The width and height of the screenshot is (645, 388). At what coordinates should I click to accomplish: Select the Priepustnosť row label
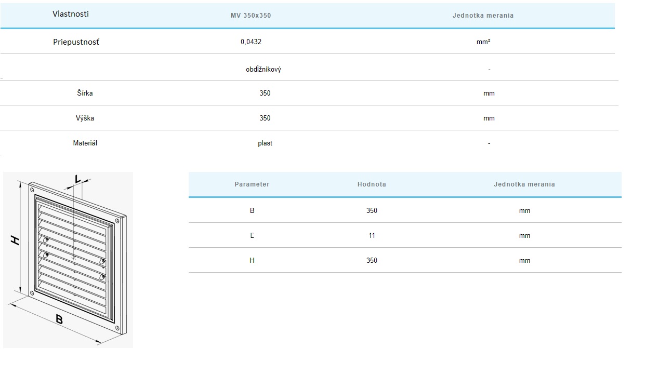coord(76,42)
